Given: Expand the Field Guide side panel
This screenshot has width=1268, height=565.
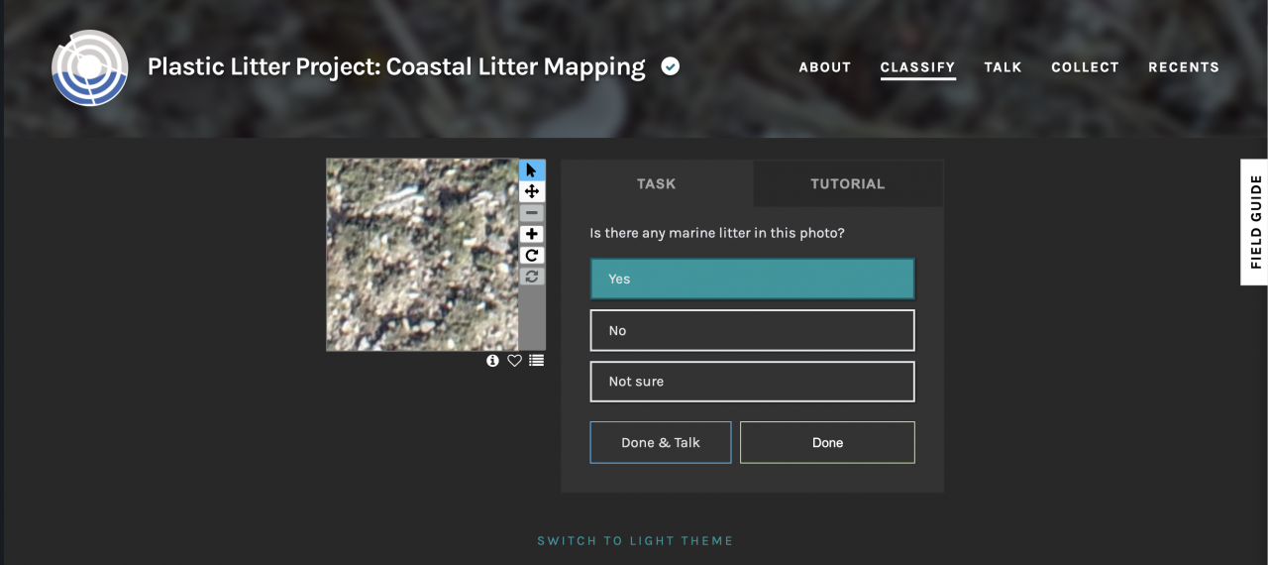Looking at the screenshot, I should point(1254,222).
